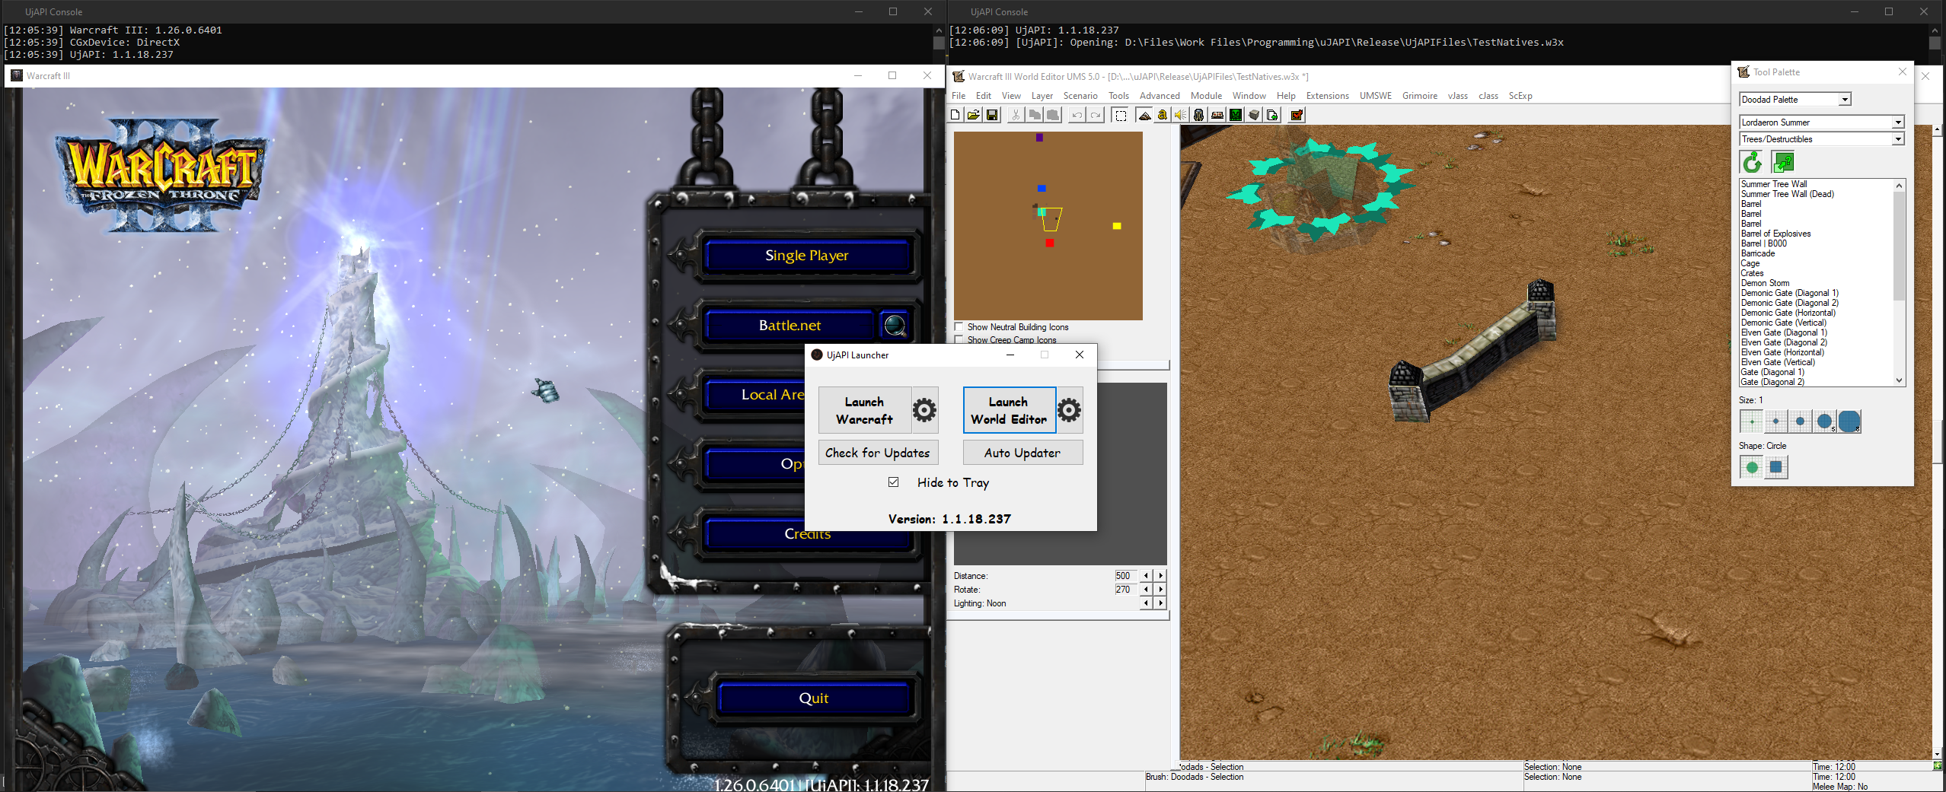Click the random scale green squares icon
The height and width of the screenshot is (792, 1946).
[x=1783, y=162]
